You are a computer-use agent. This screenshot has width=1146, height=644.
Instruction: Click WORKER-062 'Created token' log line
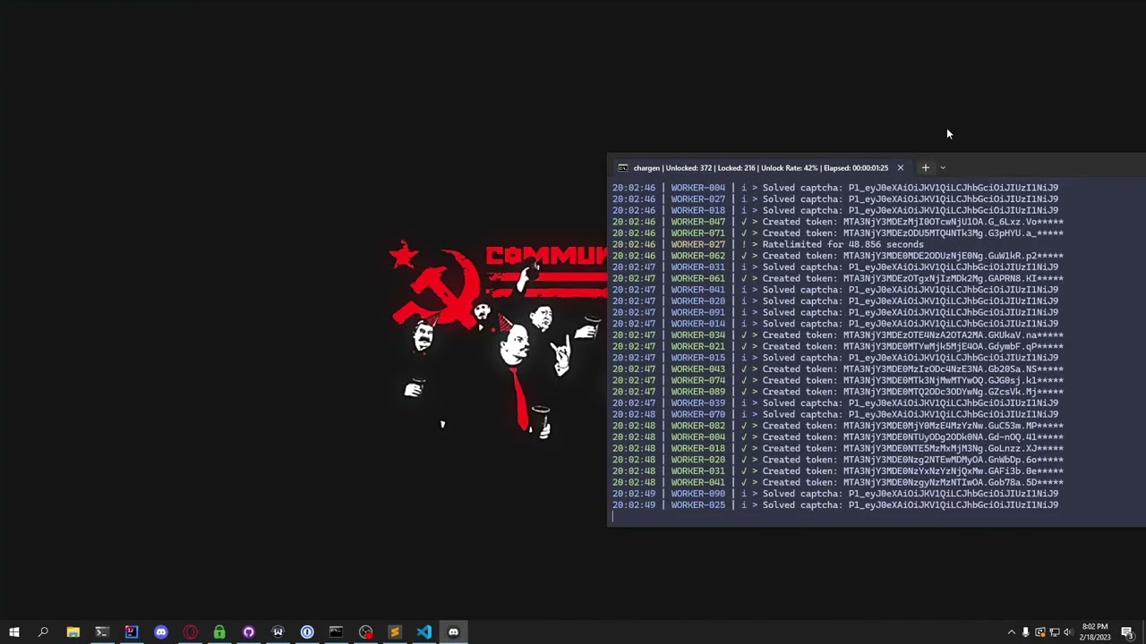pos(838,256)
